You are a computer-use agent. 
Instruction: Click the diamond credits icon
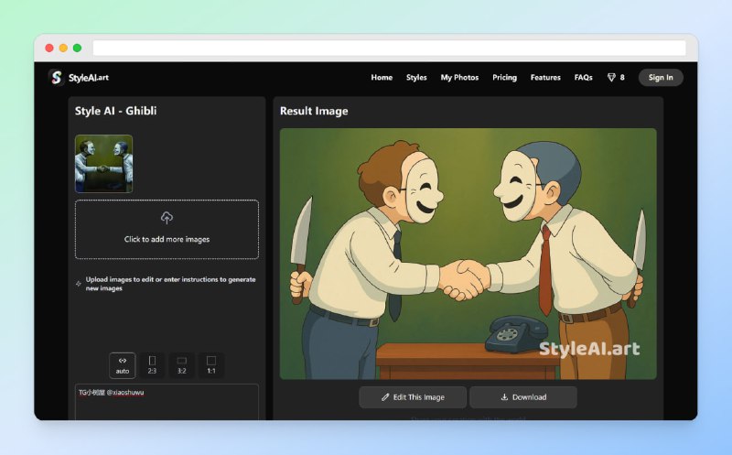[611, 78]
